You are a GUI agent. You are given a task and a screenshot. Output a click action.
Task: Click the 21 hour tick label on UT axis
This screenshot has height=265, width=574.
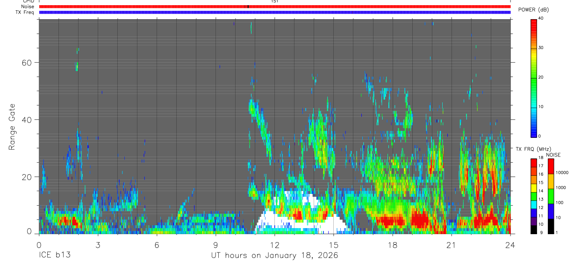pyautogui.click(x=452, y=244)
